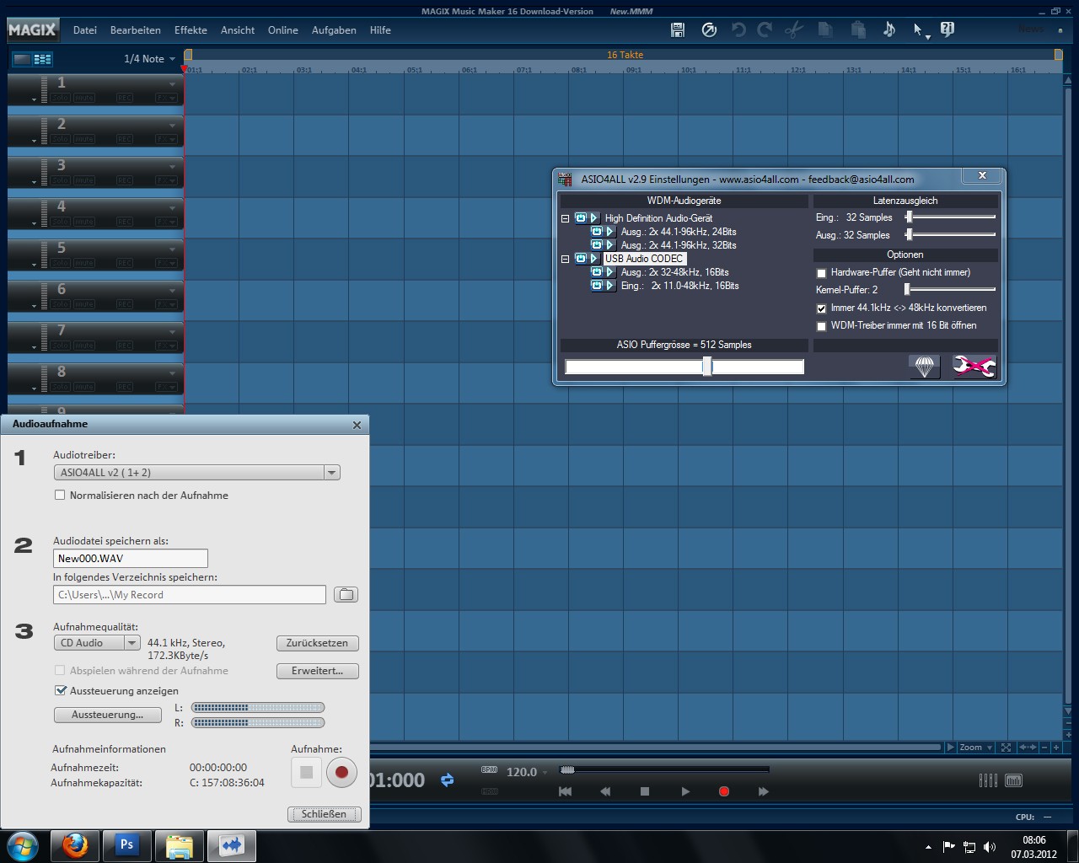Image resolution: width=1079 pixels, height=863 pixels.
Task: Open the Effekte menu
Action: pos(191,29)
